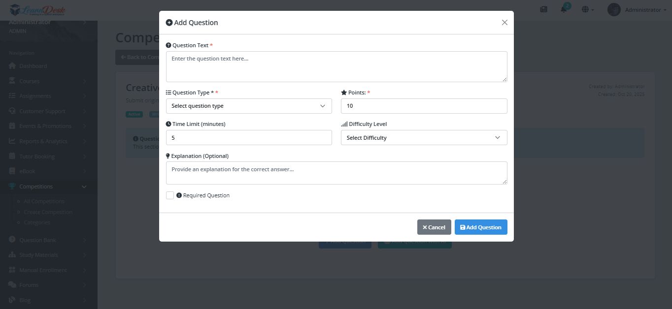This screenshot has width=672, height=309.
Task: Click the Cancel button
Action: pyautogui.click(x=434, y=227)
